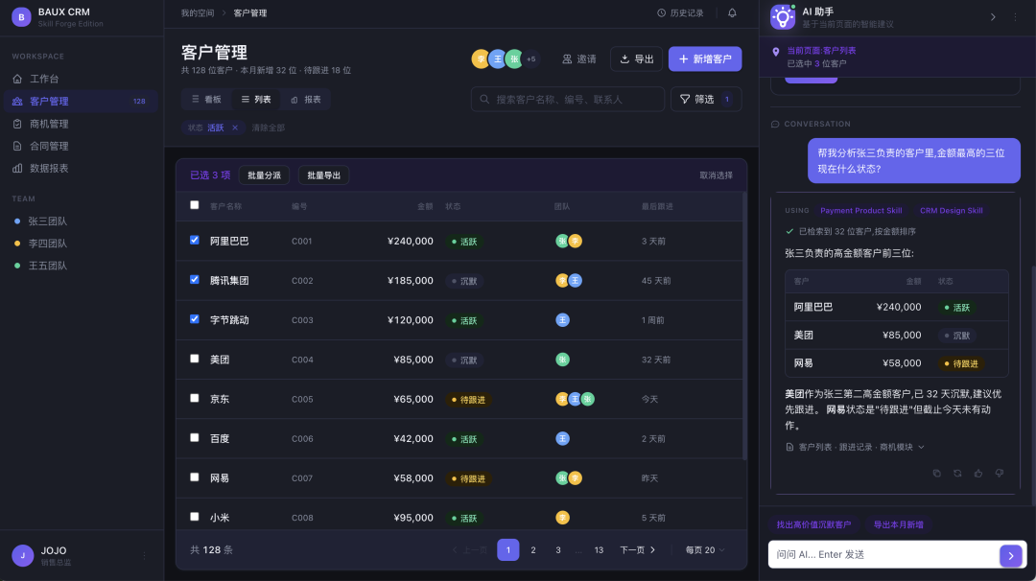Go to page 3
This screenshot has height=581, width=1036.
click(x=558, y=550)
